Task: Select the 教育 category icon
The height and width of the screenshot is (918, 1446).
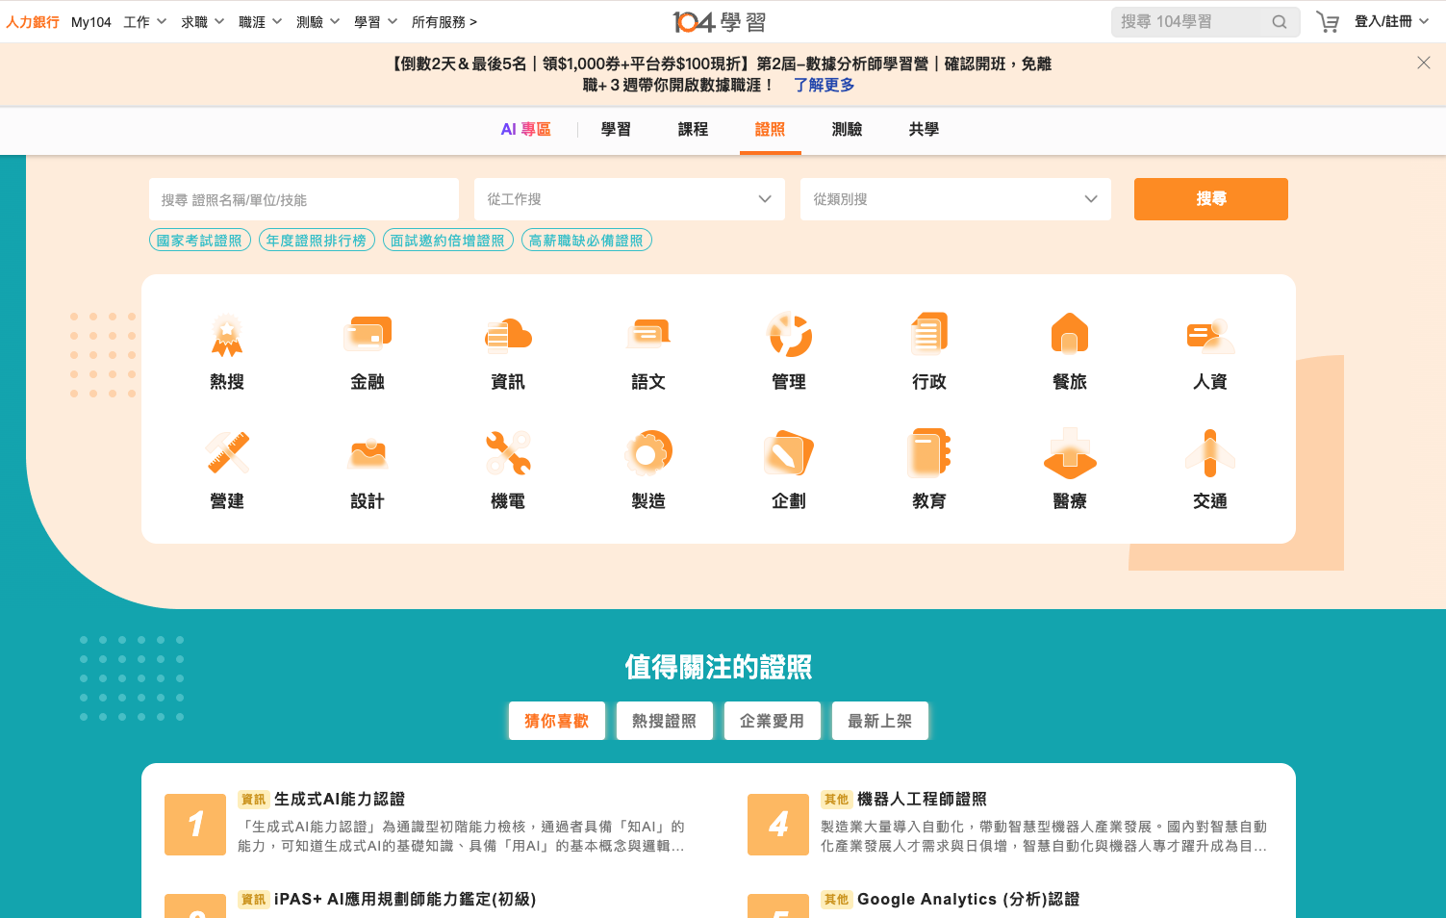Action: click(x=929, y=453)
